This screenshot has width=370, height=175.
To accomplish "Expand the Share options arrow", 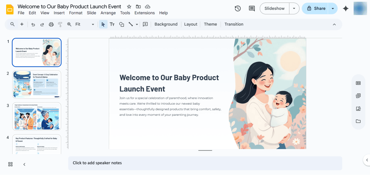I will (x=332, y=9).
